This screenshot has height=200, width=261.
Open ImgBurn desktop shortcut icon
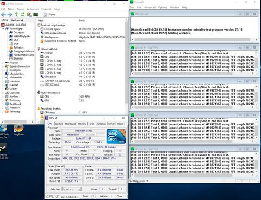click(18, 130)
